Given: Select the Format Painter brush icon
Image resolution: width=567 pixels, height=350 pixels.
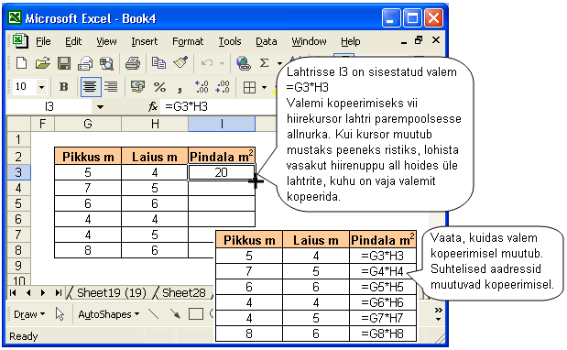Looking at the screenshot, I should pos(180,63).
